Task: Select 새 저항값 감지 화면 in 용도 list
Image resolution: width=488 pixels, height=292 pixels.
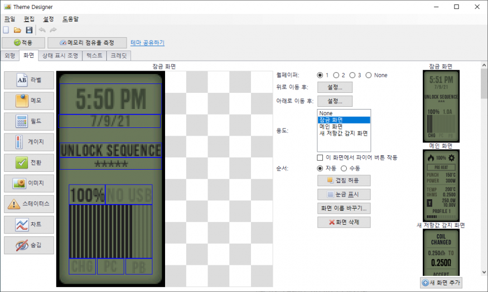Action: (x=344, y=133)
